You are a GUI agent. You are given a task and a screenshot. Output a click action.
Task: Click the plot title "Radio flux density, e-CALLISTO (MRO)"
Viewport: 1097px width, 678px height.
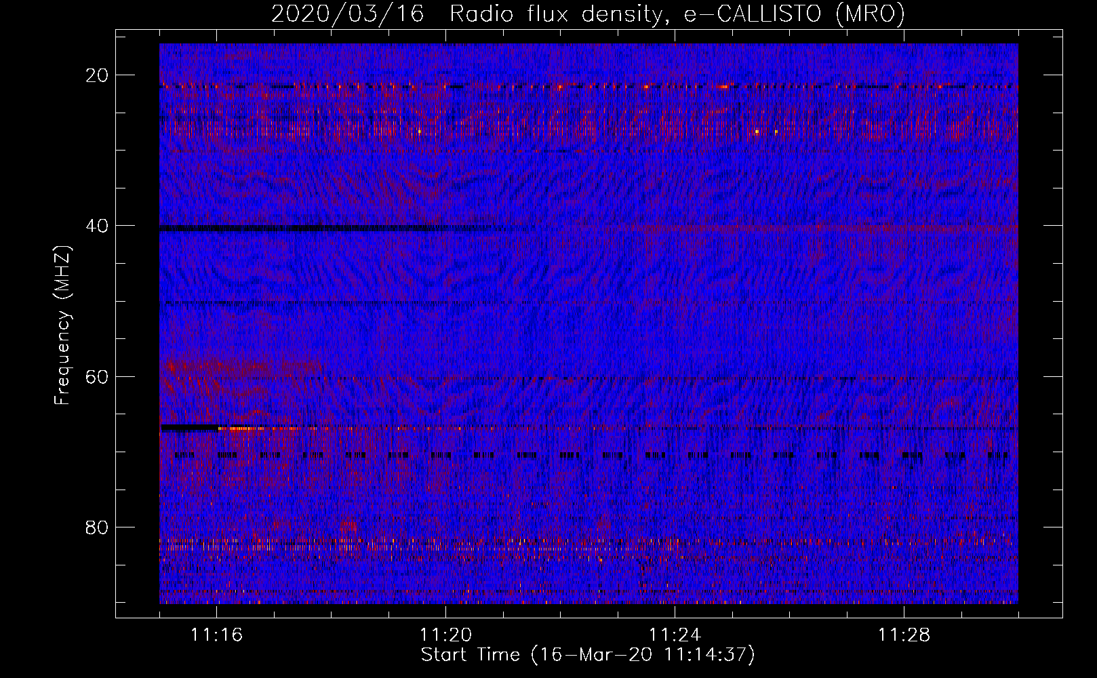677,14
